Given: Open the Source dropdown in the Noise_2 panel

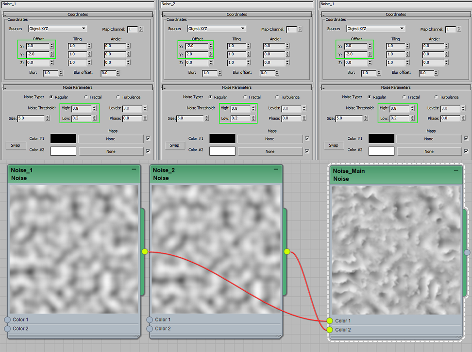Looking at the screenshot, I should pos(217,29).
